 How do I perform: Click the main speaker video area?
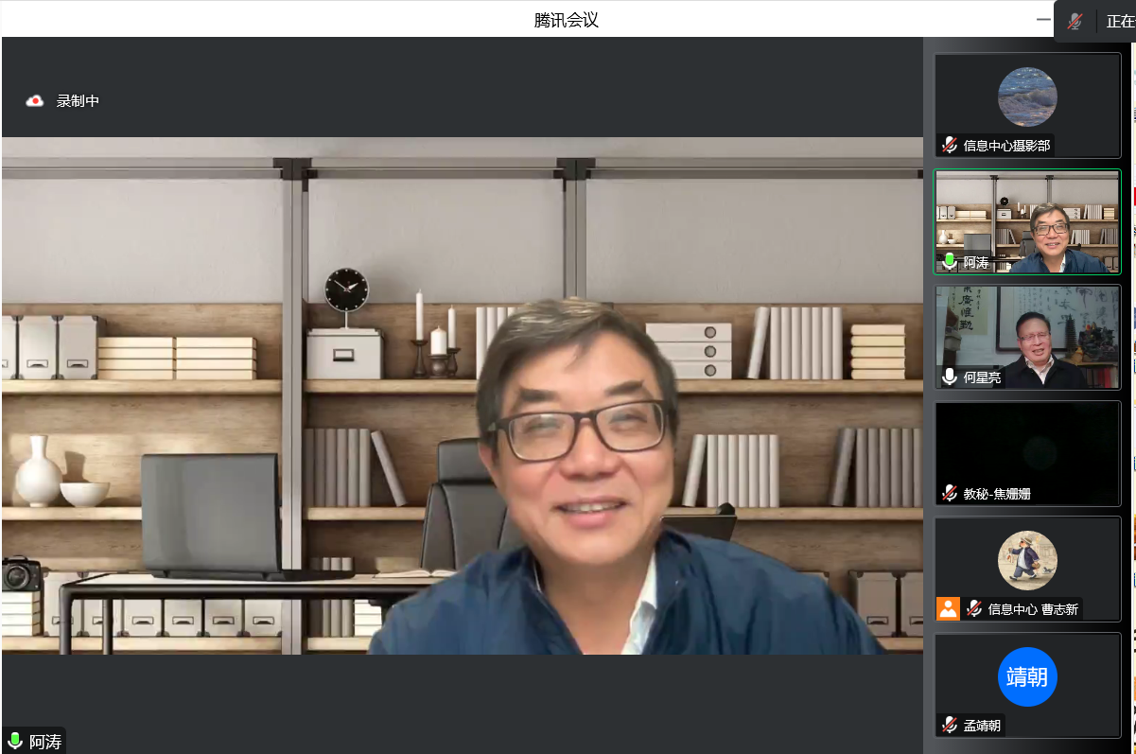(462, 395)
